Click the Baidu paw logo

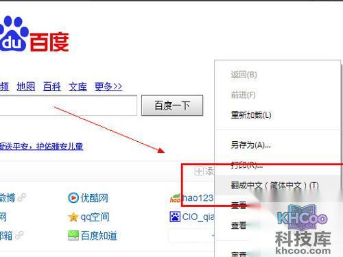pyautogui.click(x=14, y=34)
